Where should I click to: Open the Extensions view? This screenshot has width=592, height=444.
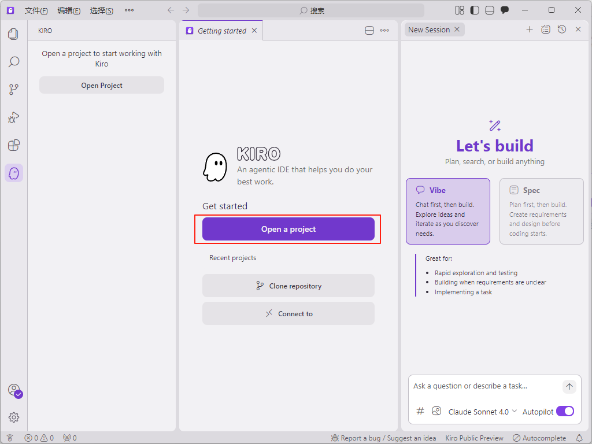tap(14, 145)
